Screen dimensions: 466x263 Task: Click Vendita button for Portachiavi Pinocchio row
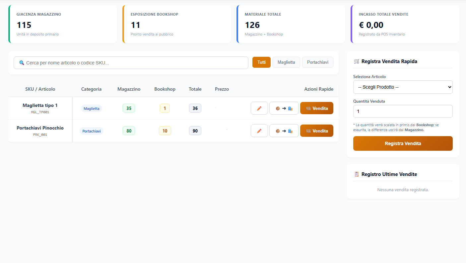point(317,131)
